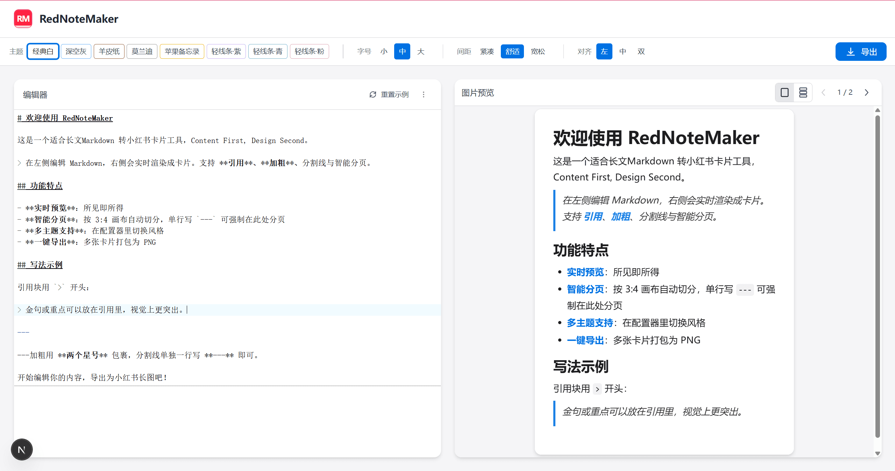Click the RM app logo icon
Screen dimensions: 895x471
coord(23,19)
